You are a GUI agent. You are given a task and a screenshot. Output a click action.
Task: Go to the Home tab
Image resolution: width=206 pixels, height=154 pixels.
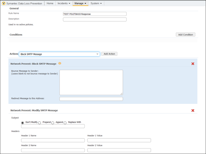(x=50, y=3)
